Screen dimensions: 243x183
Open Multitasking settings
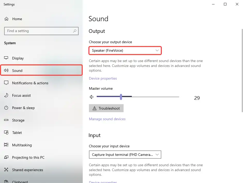tap(41, 145)
